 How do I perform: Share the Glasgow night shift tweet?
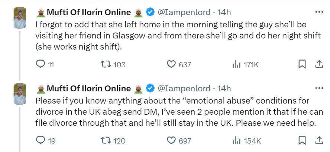(319, 64)
